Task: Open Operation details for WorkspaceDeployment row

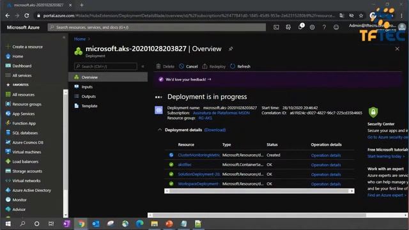Action: tap(326, 184)
